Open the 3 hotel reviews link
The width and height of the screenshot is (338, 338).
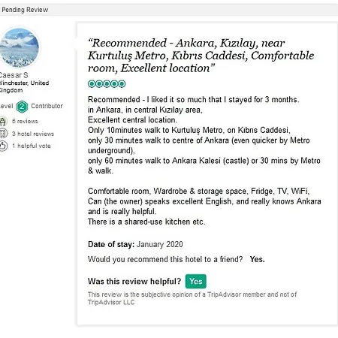click(33, 134)
